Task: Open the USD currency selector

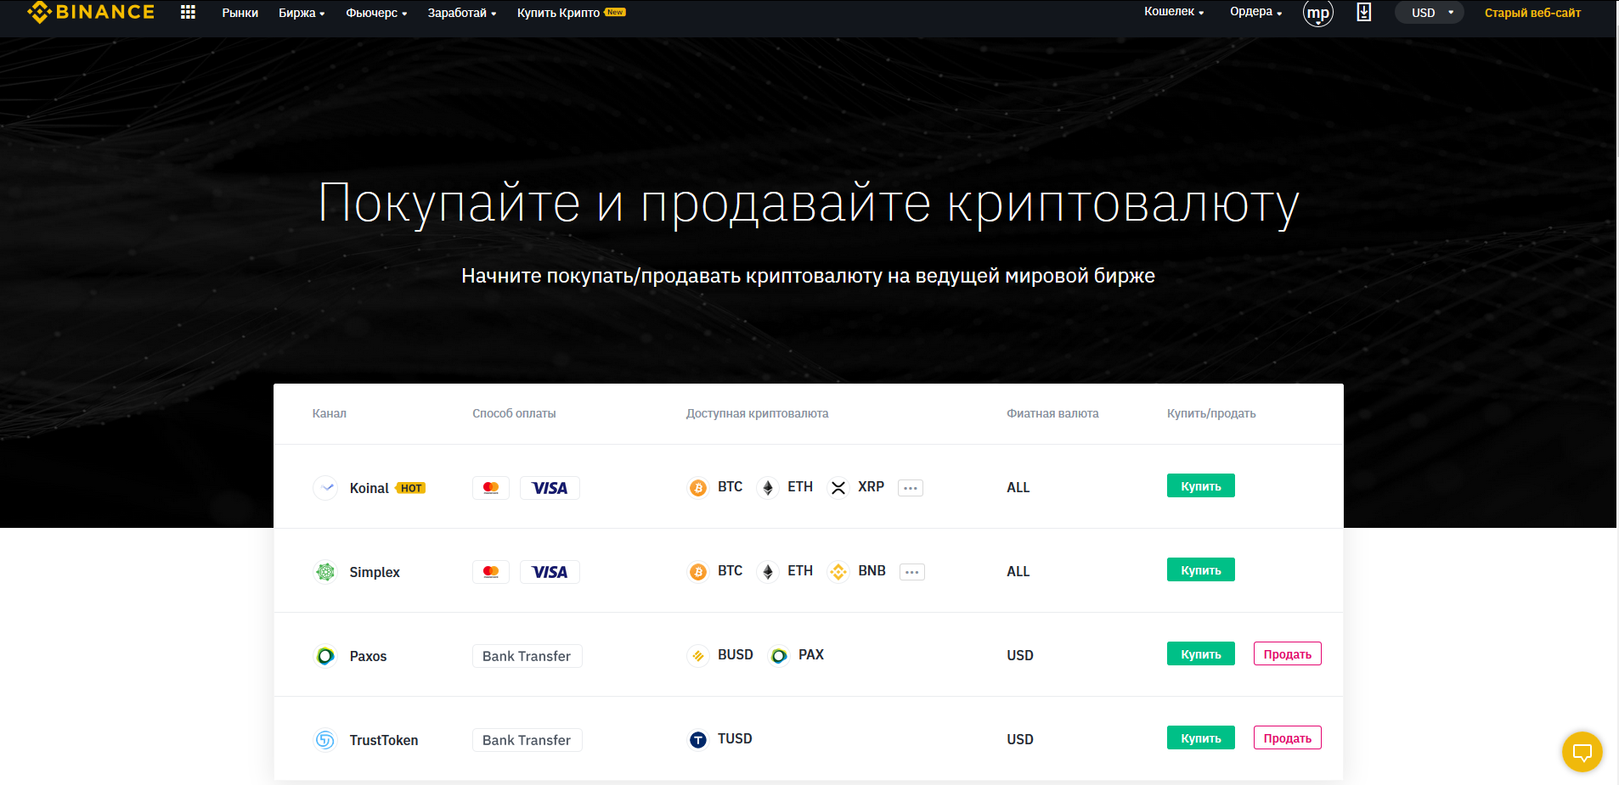Action: pos(1430,13)
